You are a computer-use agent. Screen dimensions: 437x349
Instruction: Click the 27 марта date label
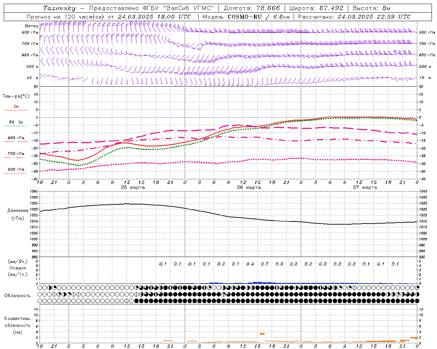(x=365, y=187)
